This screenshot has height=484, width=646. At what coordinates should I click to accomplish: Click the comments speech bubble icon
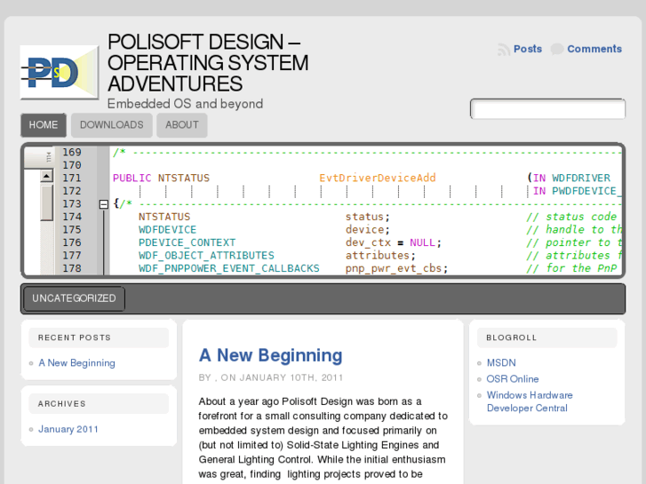pyautogui.click(x=557, y=50)
